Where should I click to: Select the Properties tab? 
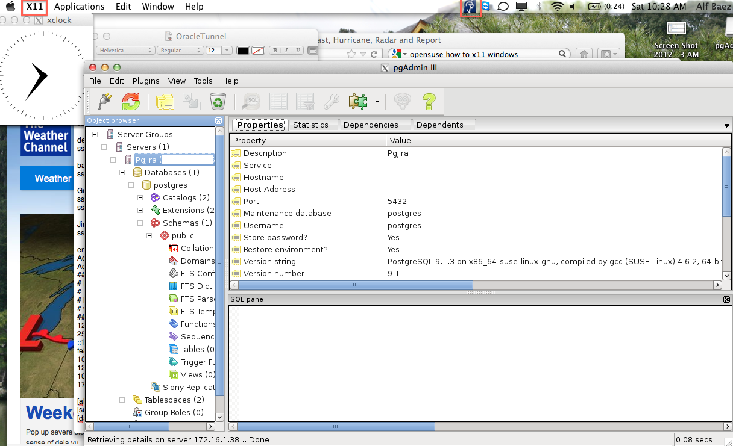pos(260,125)
